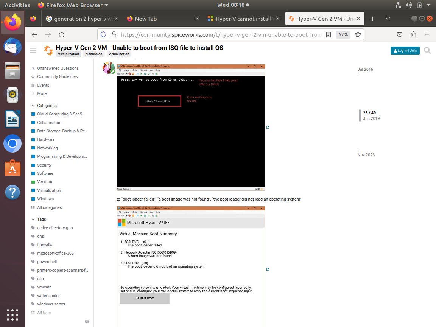436x327 pixels.
Task: Click the Spiceworks logo icon
Action: (x=48, y=50)
